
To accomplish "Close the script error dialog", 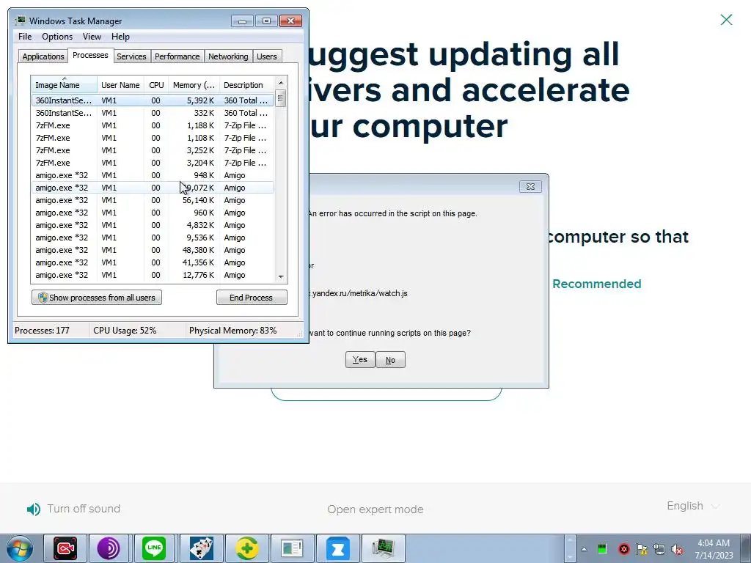I will 530,187.
